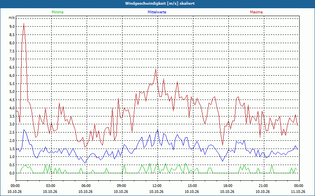
Task: Click the 21:00 time axis label
Action: 264,186
